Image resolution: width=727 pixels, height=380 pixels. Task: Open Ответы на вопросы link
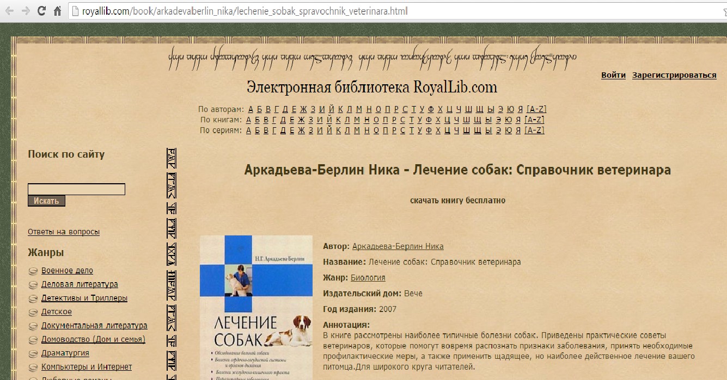pyautogui.click(x=64, y=232)
